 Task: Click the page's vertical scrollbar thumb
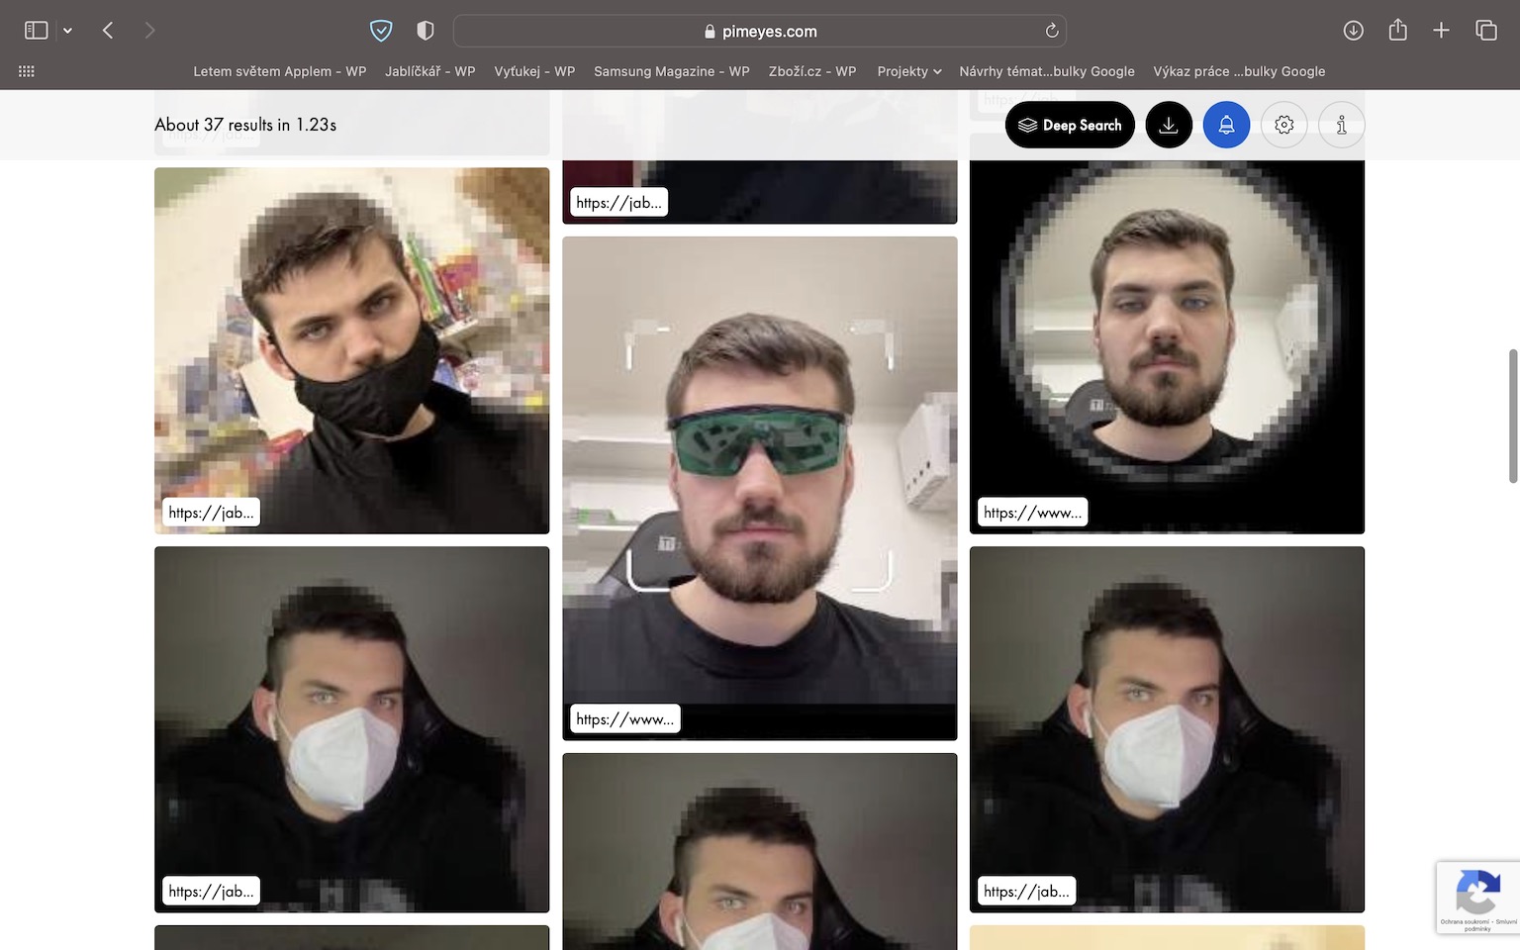coord(1512,416)
